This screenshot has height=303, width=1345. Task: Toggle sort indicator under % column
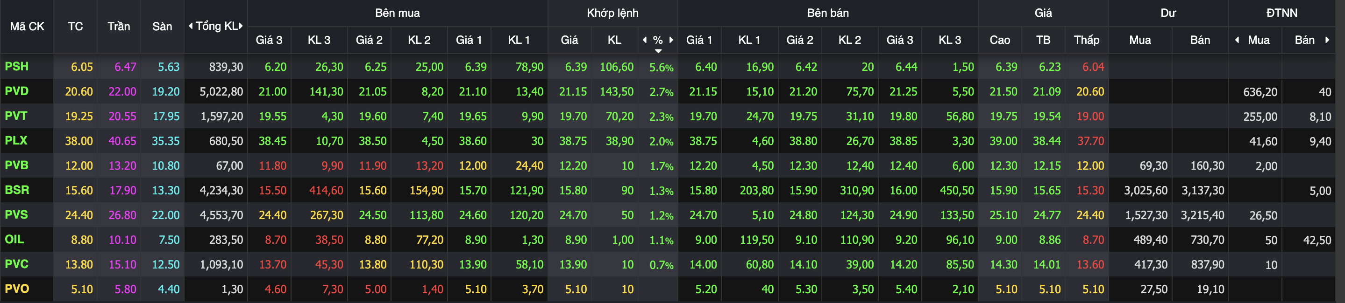(658, 51)
